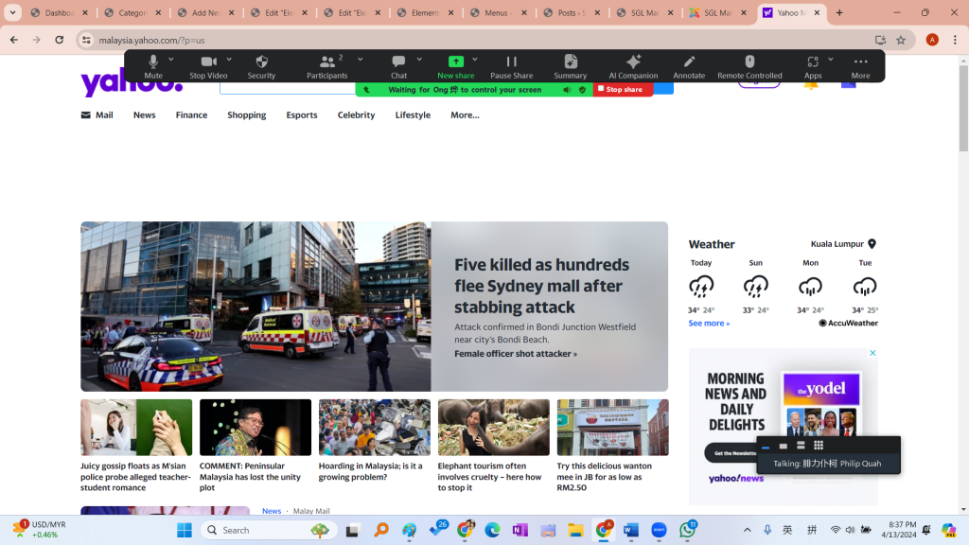Pause the Zoom screen share

[511, 64]
